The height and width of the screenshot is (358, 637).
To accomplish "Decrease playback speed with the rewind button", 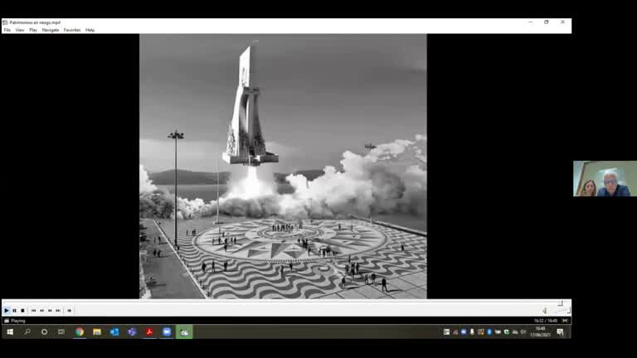I will 41,311.
